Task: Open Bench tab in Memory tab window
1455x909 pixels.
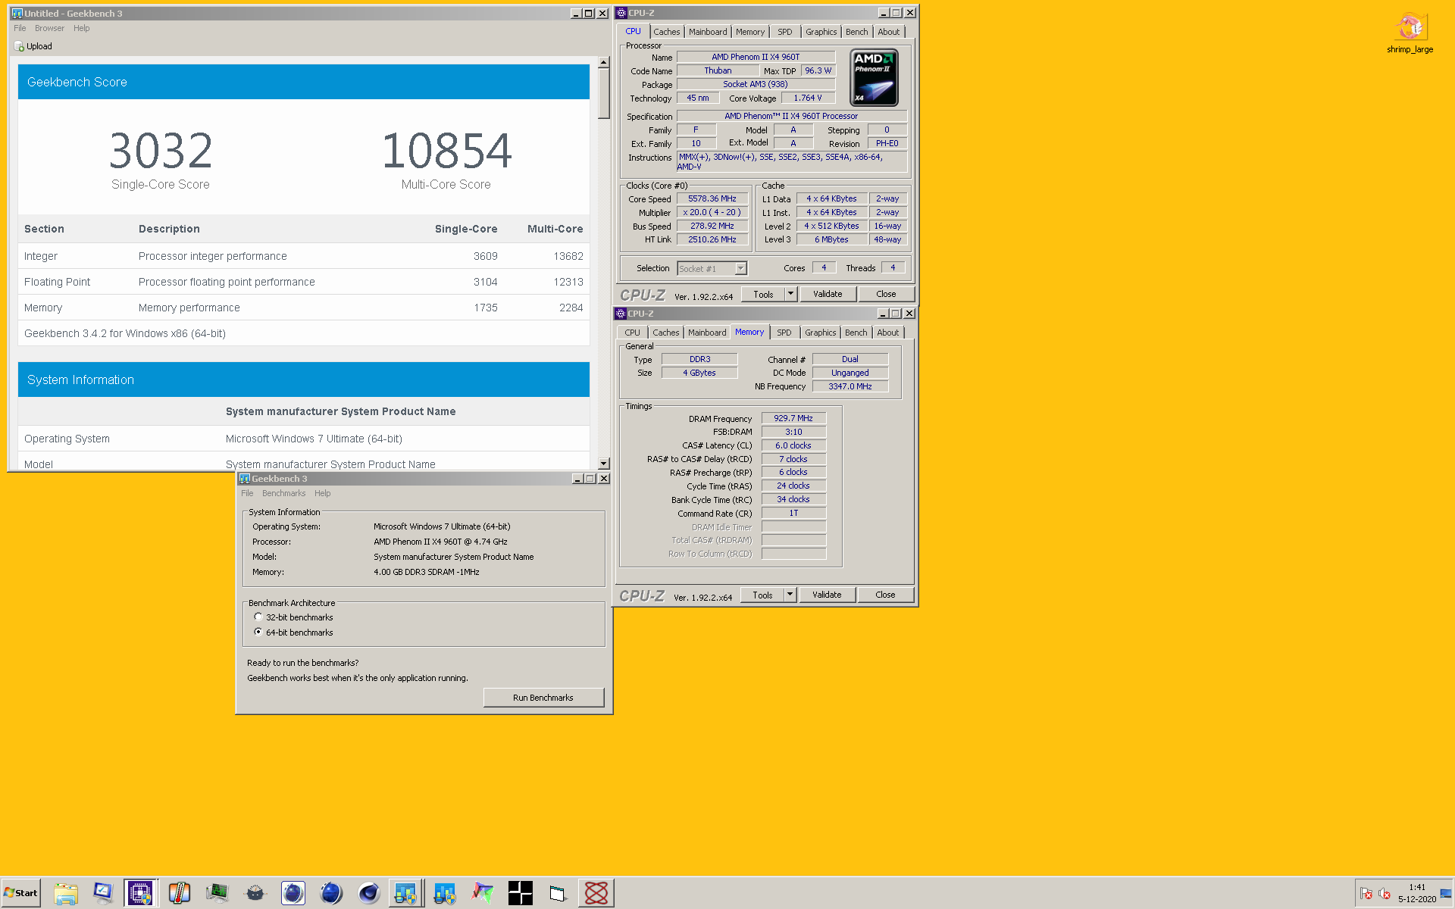Action: (x=856, y=333)
